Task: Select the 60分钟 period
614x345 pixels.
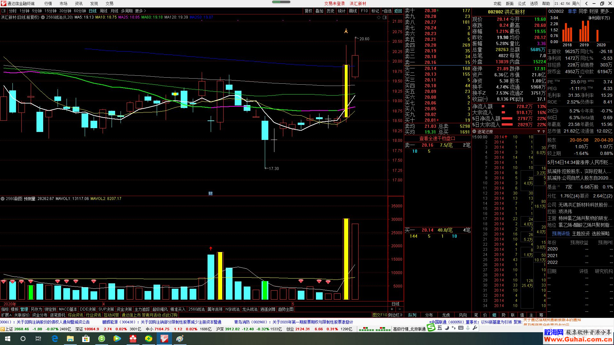Action: 80,11
